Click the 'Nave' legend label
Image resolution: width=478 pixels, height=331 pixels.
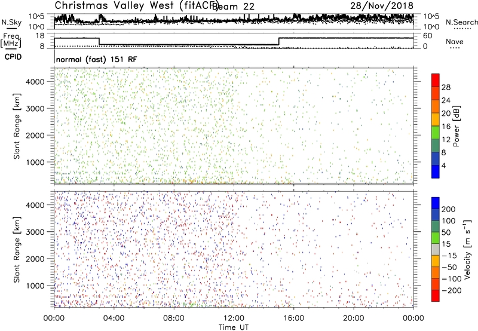[454, 41]
